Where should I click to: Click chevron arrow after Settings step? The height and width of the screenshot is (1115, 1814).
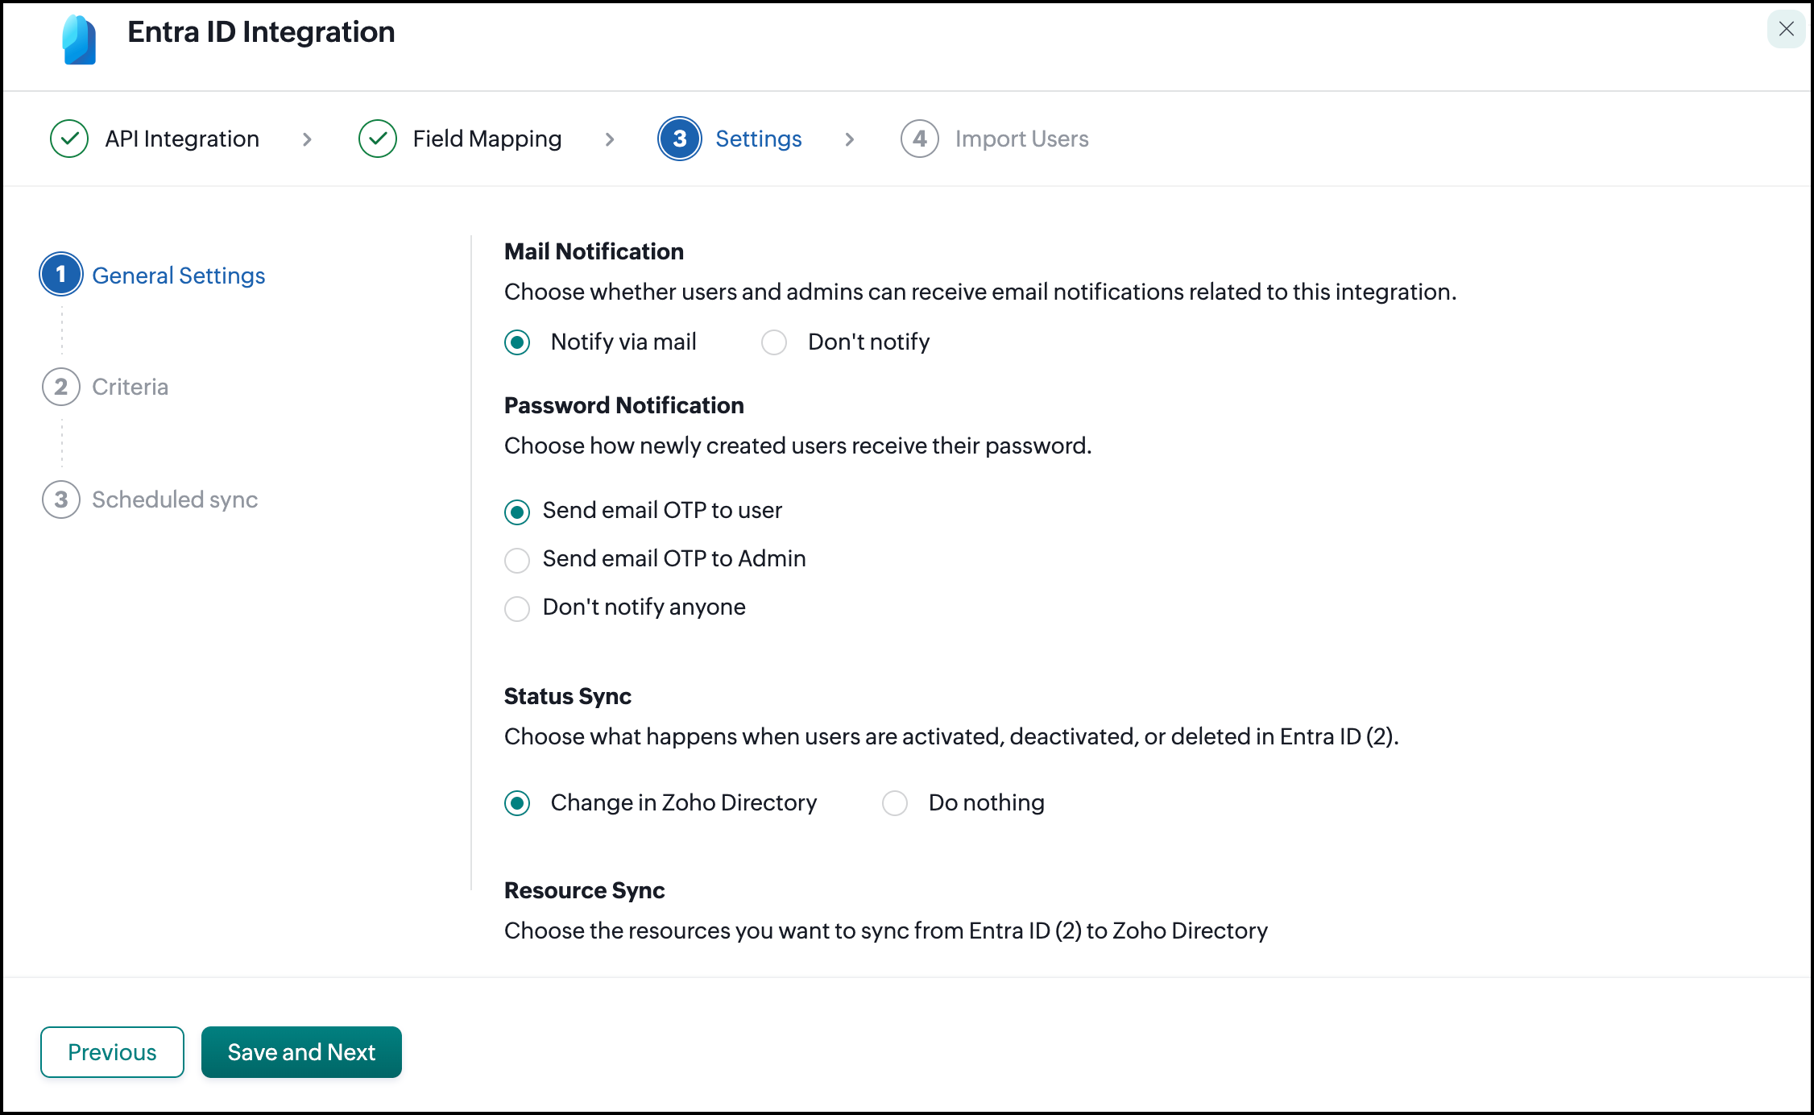pyautogui.click(x=850, y=139)
